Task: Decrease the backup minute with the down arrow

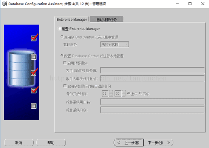Action: click(x=124, y=95)
